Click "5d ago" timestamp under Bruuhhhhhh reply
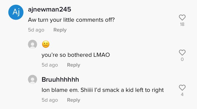 point(50,100)
